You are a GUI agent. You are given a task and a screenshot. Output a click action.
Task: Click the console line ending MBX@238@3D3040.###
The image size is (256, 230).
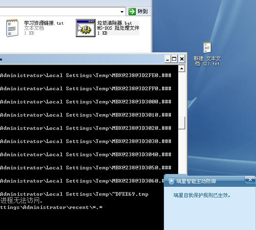coord(86,155)
